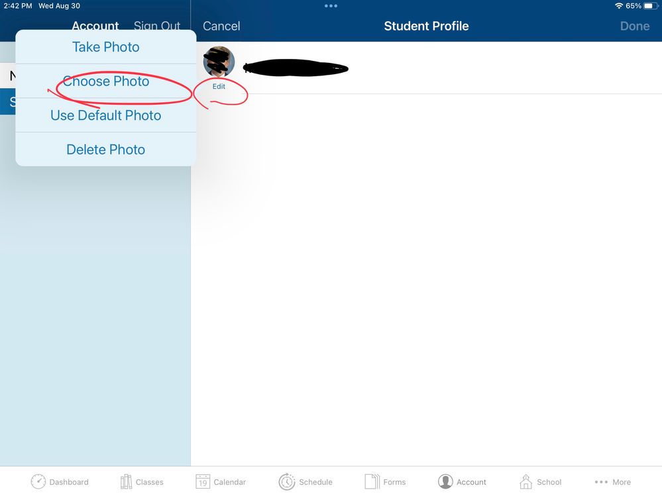Viewport: 662px width, 496px height.
Task: Select Take Photo from the popup menu
Action: pos(106,47)
